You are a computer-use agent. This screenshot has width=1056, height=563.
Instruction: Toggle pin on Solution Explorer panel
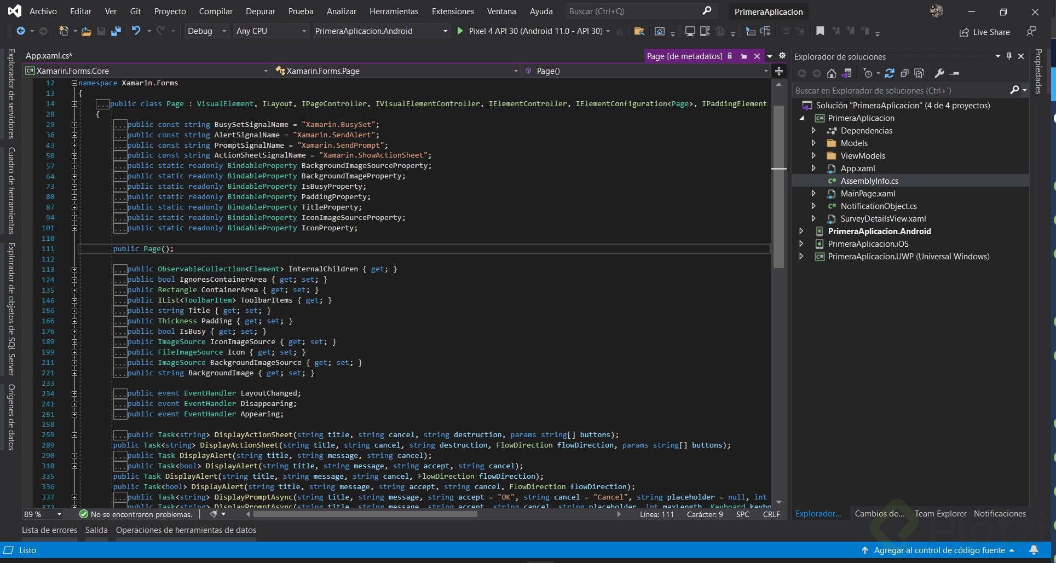point(1009,56)
